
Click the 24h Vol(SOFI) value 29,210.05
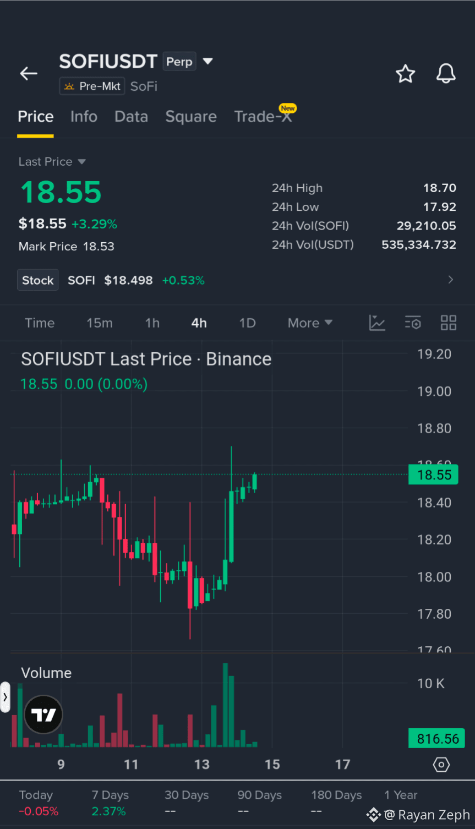click(x=427, y=226)
